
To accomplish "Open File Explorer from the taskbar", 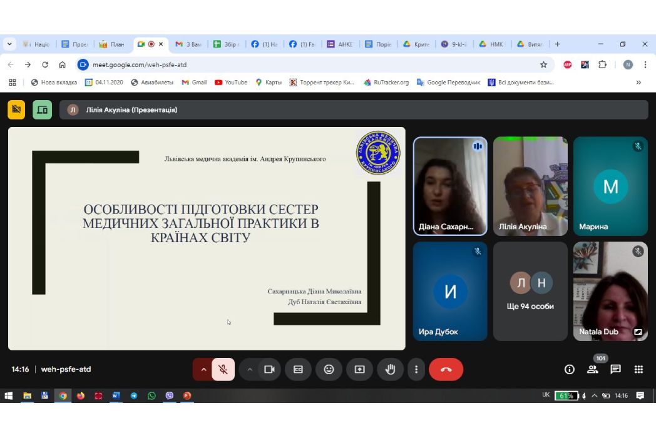I will point(27,395).
